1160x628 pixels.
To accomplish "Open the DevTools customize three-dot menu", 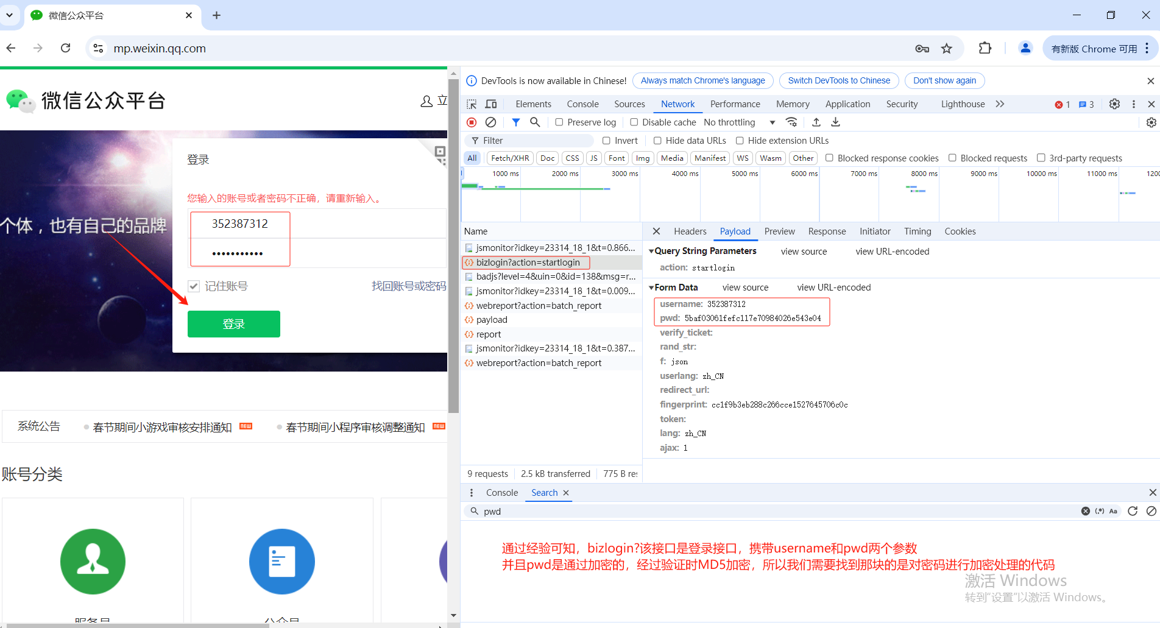I will 1134,104.
